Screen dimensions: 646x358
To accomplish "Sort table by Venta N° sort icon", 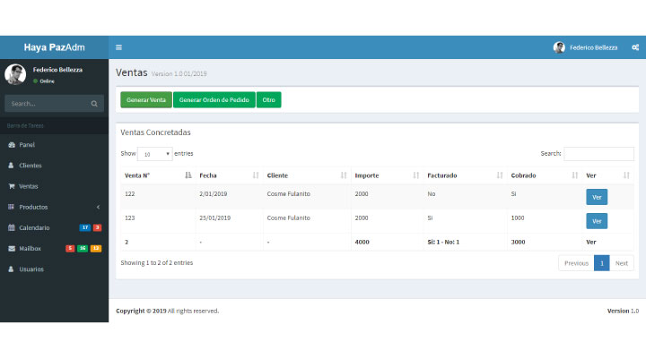I will tap(188, 175).
